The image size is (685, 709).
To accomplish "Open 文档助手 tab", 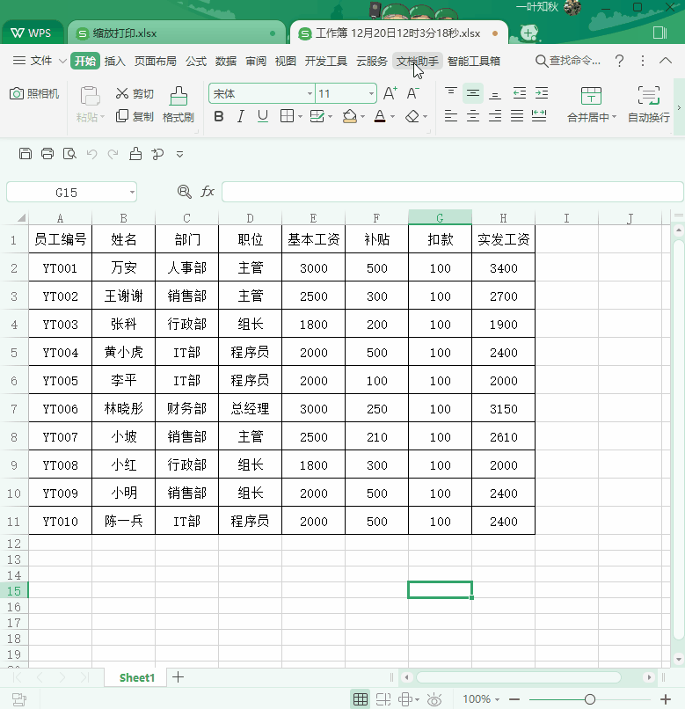I will click(x=418, y=61).
